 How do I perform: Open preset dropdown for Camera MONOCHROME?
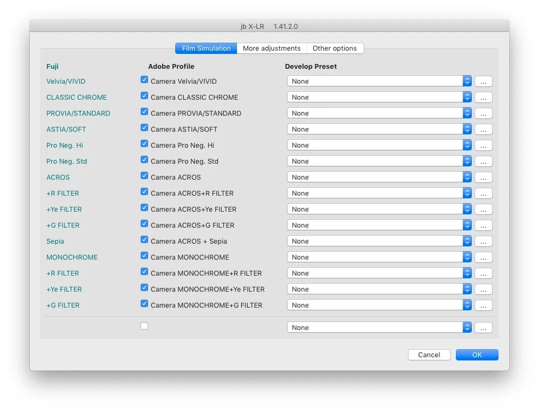pos(379,257)
